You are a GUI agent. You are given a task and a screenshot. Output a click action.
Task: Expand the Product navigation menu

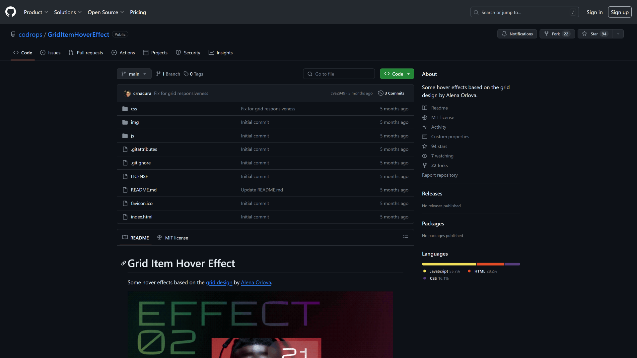click(x=36, y=12)
